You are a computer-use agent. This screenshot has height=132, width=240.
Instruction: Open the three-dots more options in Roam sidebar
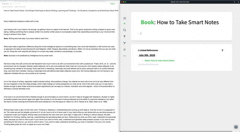click(125, 56)
